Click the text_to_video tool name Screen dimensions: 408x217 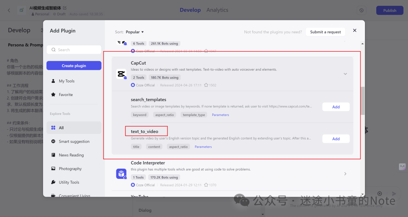(x=144, y=132)
